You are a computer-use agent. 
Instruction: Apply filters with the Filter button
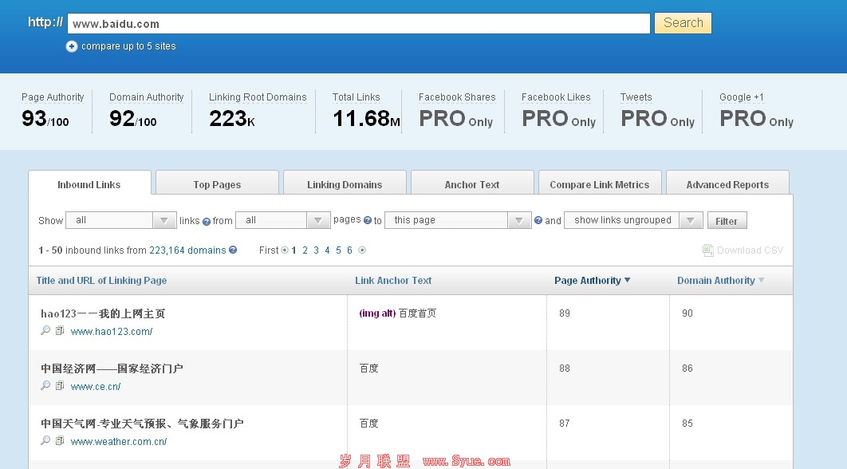coord(726,221)
